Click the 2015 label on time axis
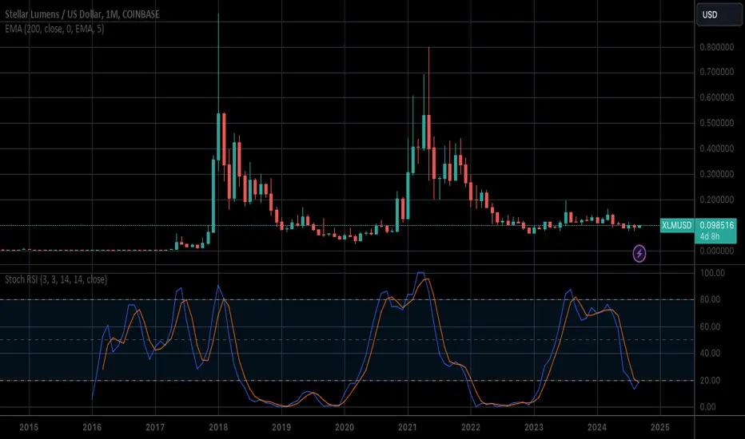The image size is (745, 439). click(x=29, y=427)
